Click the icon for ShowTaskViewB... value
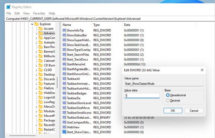 point(64,45)
